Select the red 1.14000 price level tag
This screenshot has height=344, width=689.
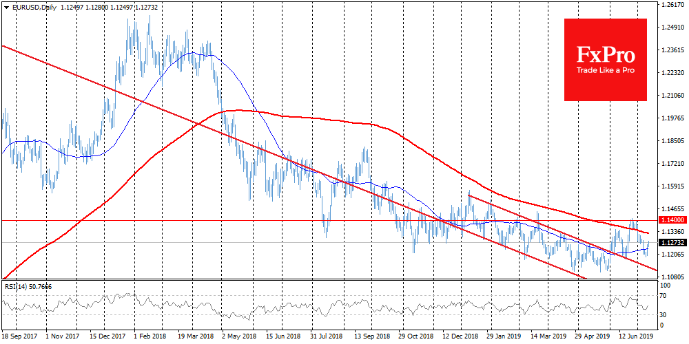[x=672, y=220]
